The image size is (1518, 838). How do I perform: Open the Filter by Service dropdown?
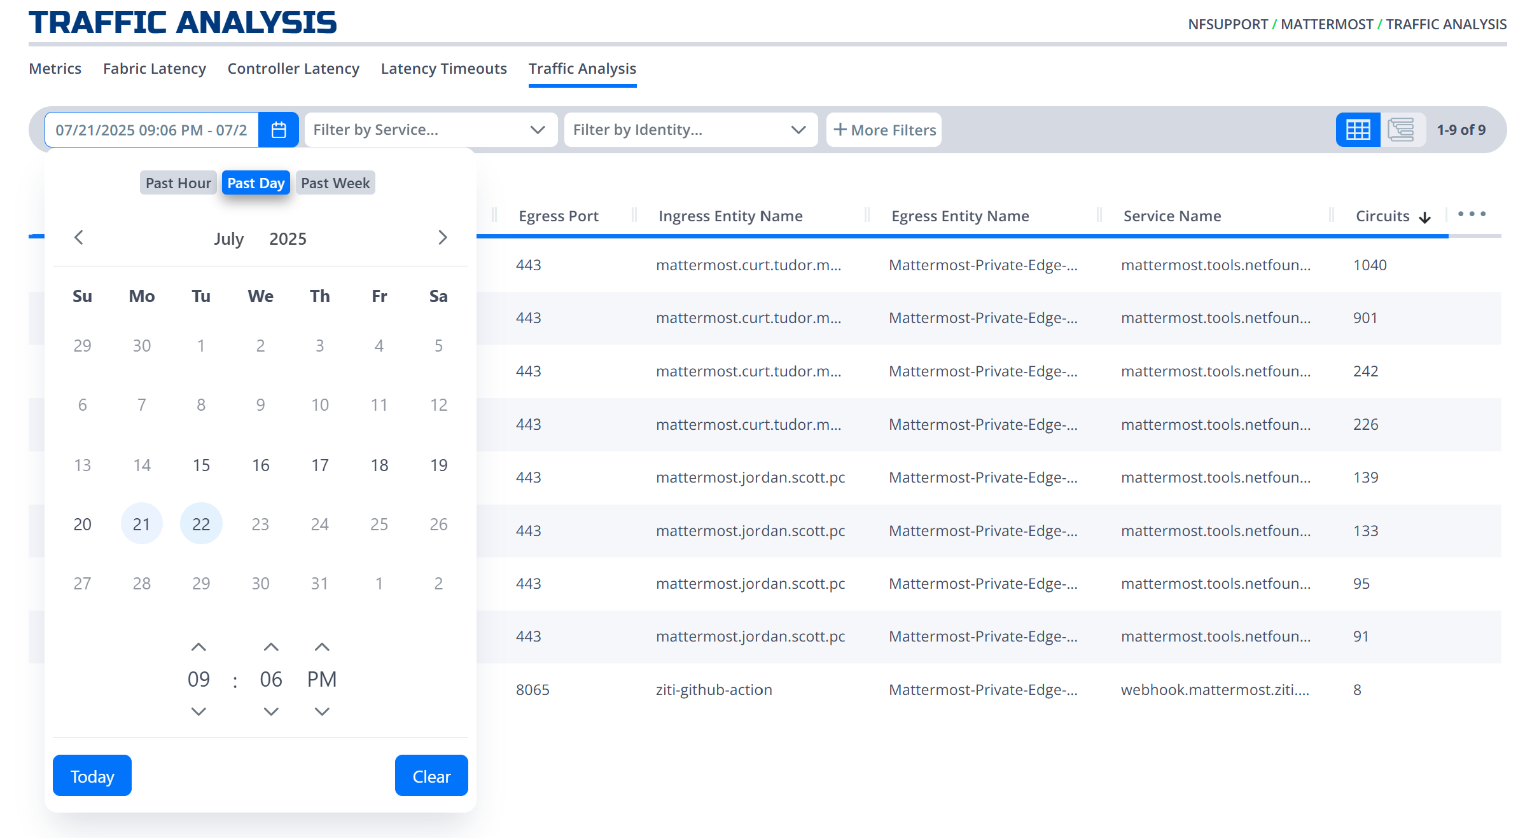coord(431,130)
